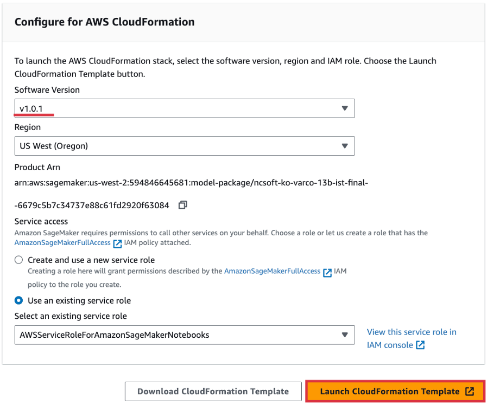Click the Configure for AWS CloudFormation heading

coord(104,22)
